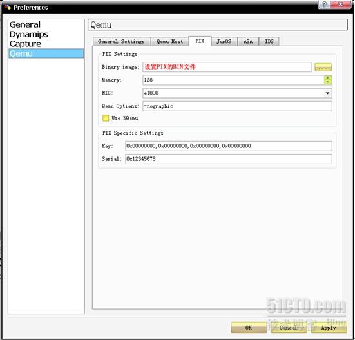Image resolution: width=355 pixels, height=340 pixels.
Task: Click the Serial label
Action: pos(111,159)
